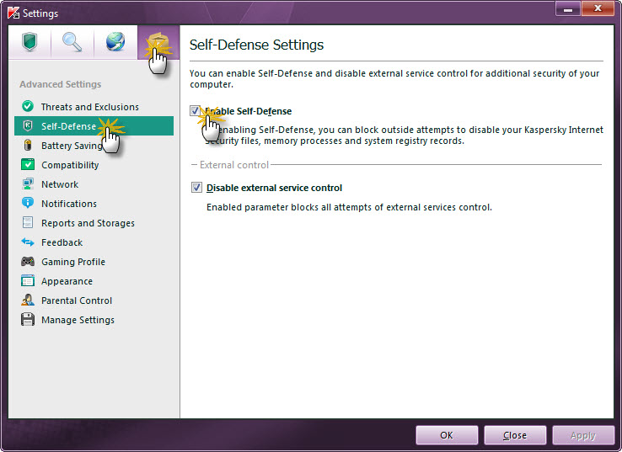Image resolution: width=622 pixels, height=452 pixels.
Task: Open the Scan magnifier tab
Action: [72, 42]
